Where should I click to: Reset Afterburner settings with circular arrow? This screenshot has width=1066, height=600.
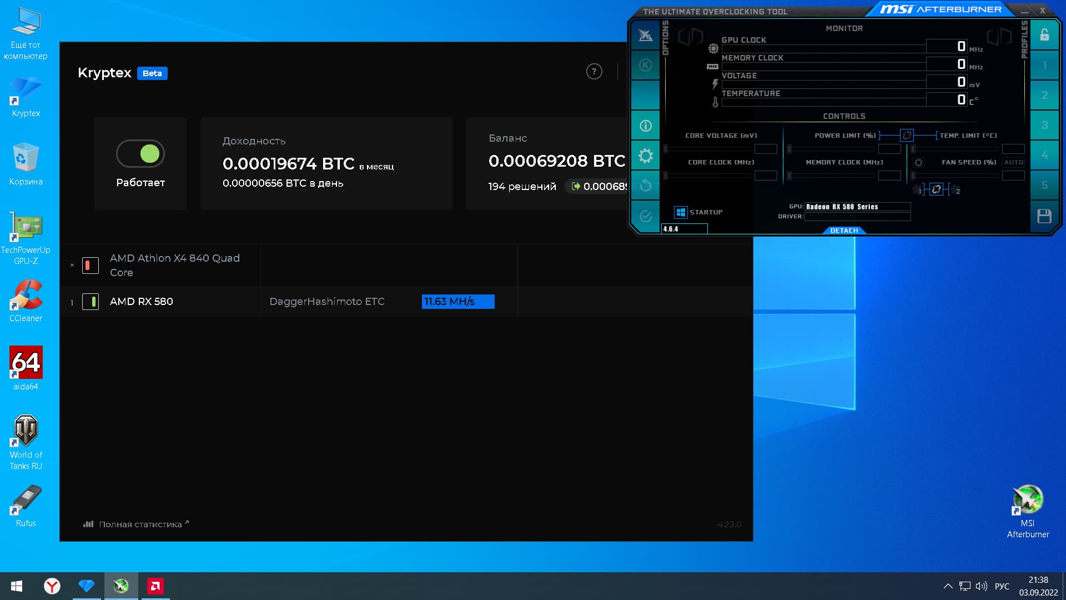(645, 186)
